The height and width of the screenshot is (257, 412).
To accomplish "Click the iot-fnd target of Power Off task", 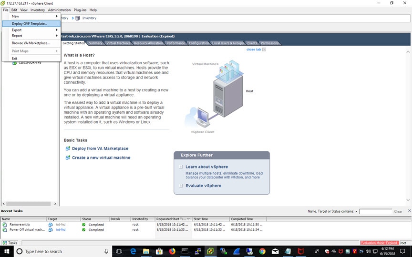I will point(61,230).
